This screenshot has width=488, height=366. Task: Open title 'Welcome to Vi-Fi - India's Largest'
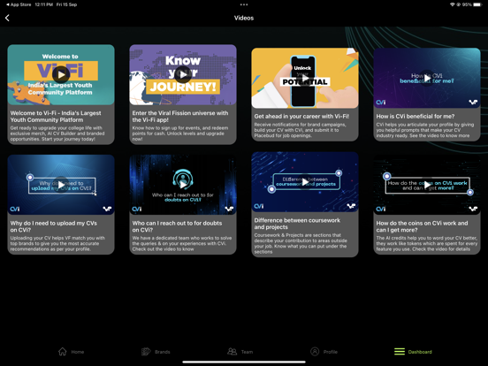point(56,117)
